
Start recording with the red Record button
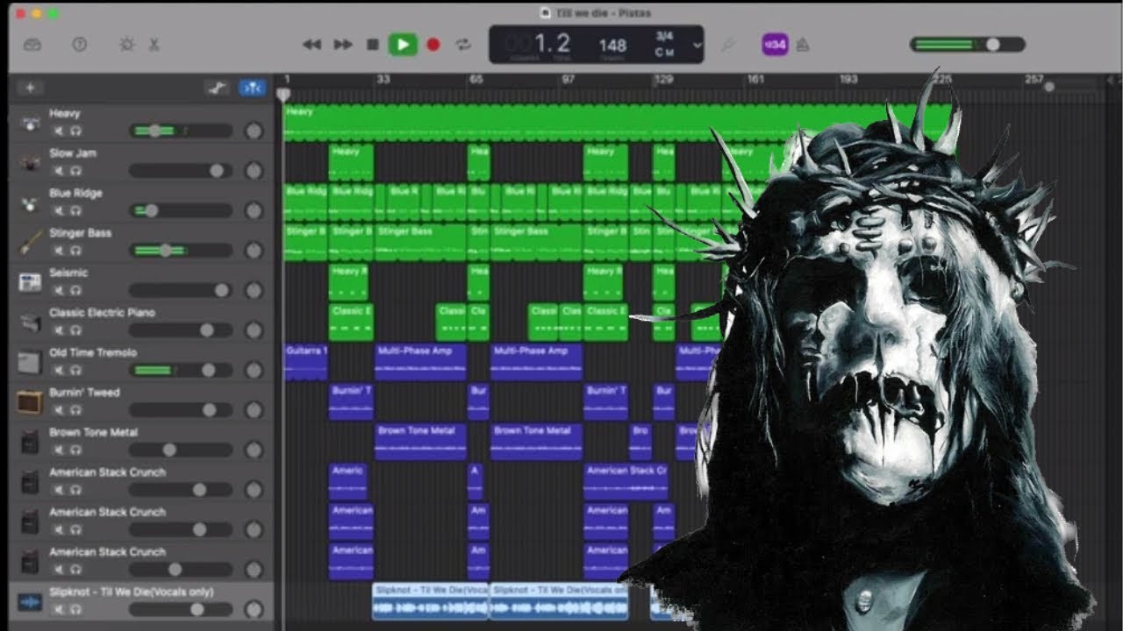(x=433, y=45)
